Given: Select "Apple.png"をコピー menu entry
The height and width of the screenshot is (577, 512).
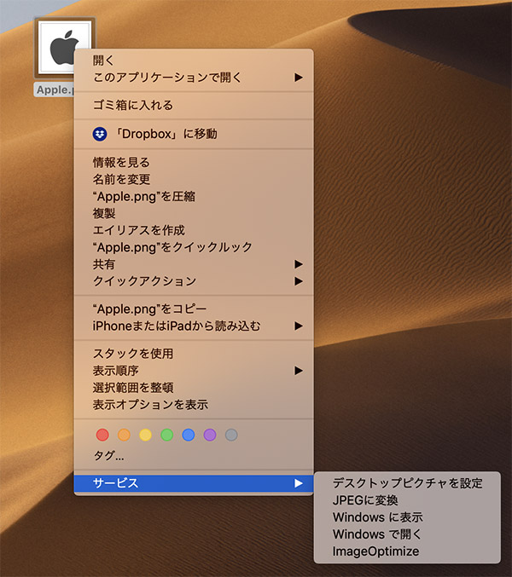Looking at the screenshot, I should pos(194,309).
